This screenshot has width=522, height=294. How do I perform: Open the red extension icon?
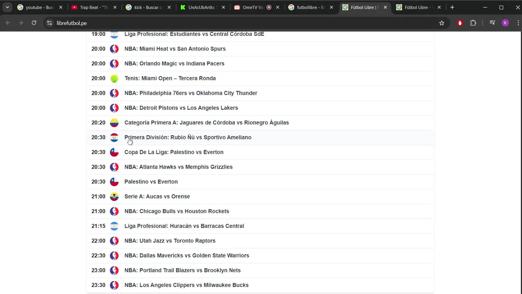click(x=460, y=23)
